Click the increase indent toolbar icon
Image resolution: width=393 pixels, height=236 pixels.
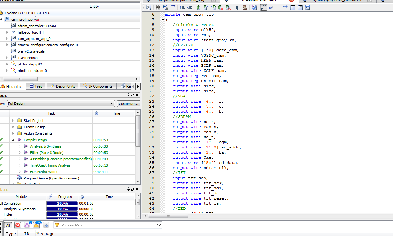[182, 7]
